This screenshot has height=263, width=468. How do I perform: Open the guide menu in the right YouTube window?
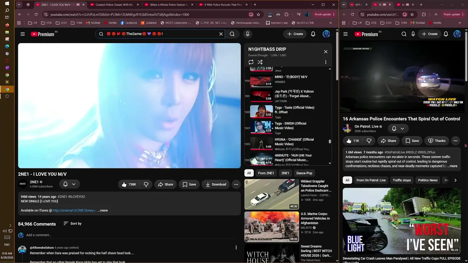tap(346, 34)
